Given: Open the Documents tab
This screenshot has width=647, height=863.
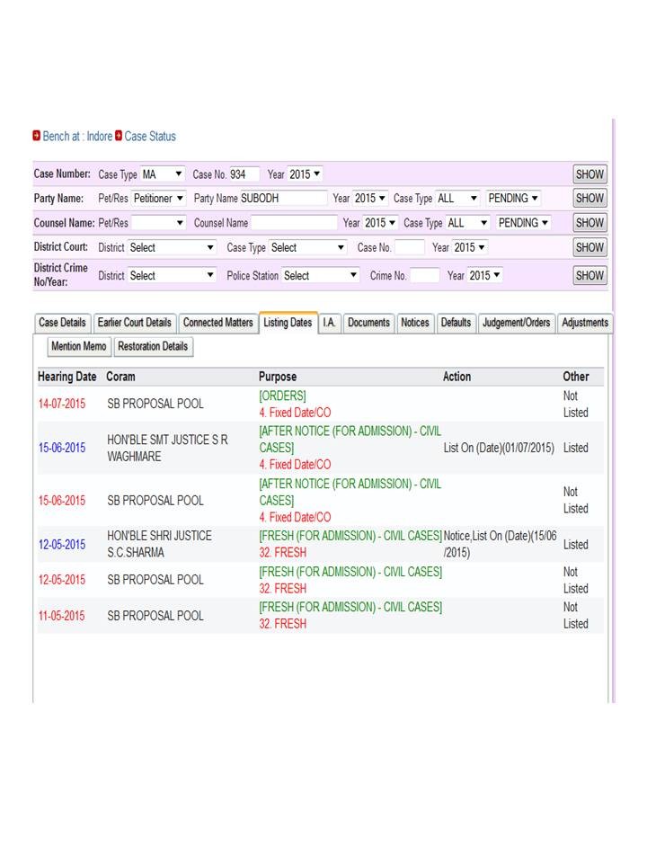Looking at the screenshot, I should [x=368, y=323].
